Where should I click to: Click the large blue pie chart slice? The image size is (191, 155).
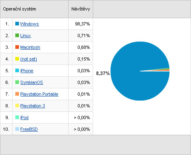tap(134, 81)
